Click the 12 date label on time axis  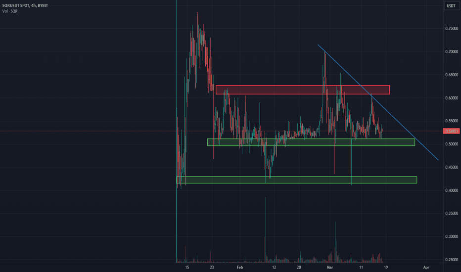pyautogui.click(x=274, y=267)
